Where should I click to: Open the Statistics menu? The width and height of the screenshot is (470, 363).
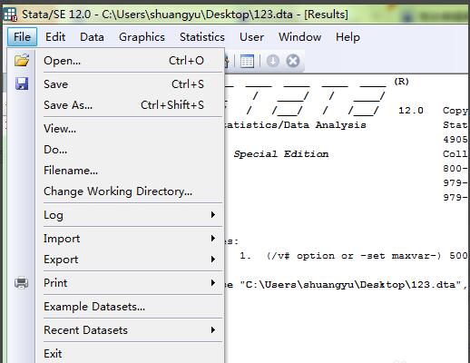(202, 37)
